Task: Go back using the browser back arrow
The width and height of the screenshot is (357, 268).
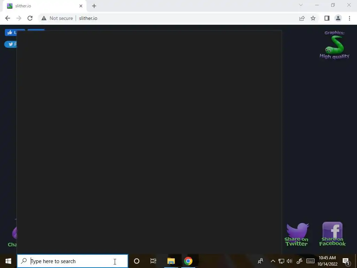Action: pos(8,18)
